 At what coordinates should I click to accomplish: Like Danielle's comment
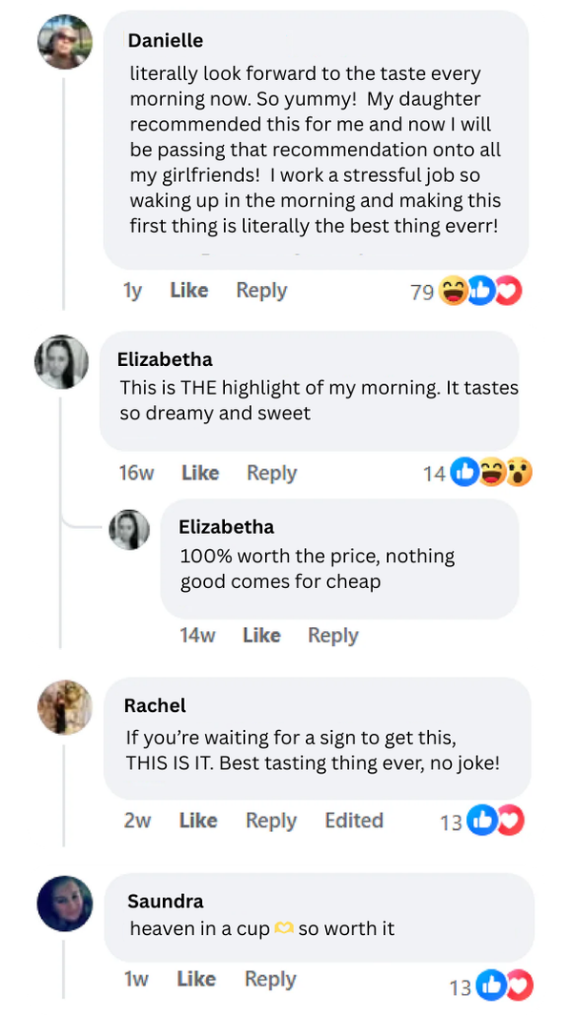189,291
